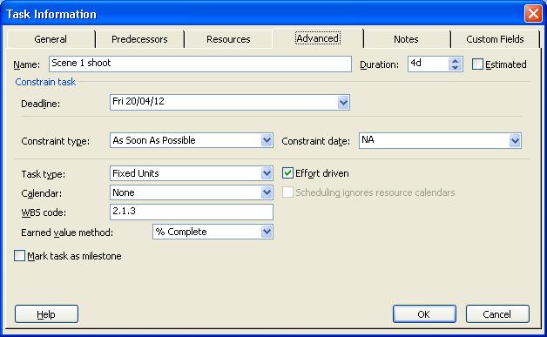Open the Predecessors tab
This screenshot has width=547, height=337.
[139, 38]
